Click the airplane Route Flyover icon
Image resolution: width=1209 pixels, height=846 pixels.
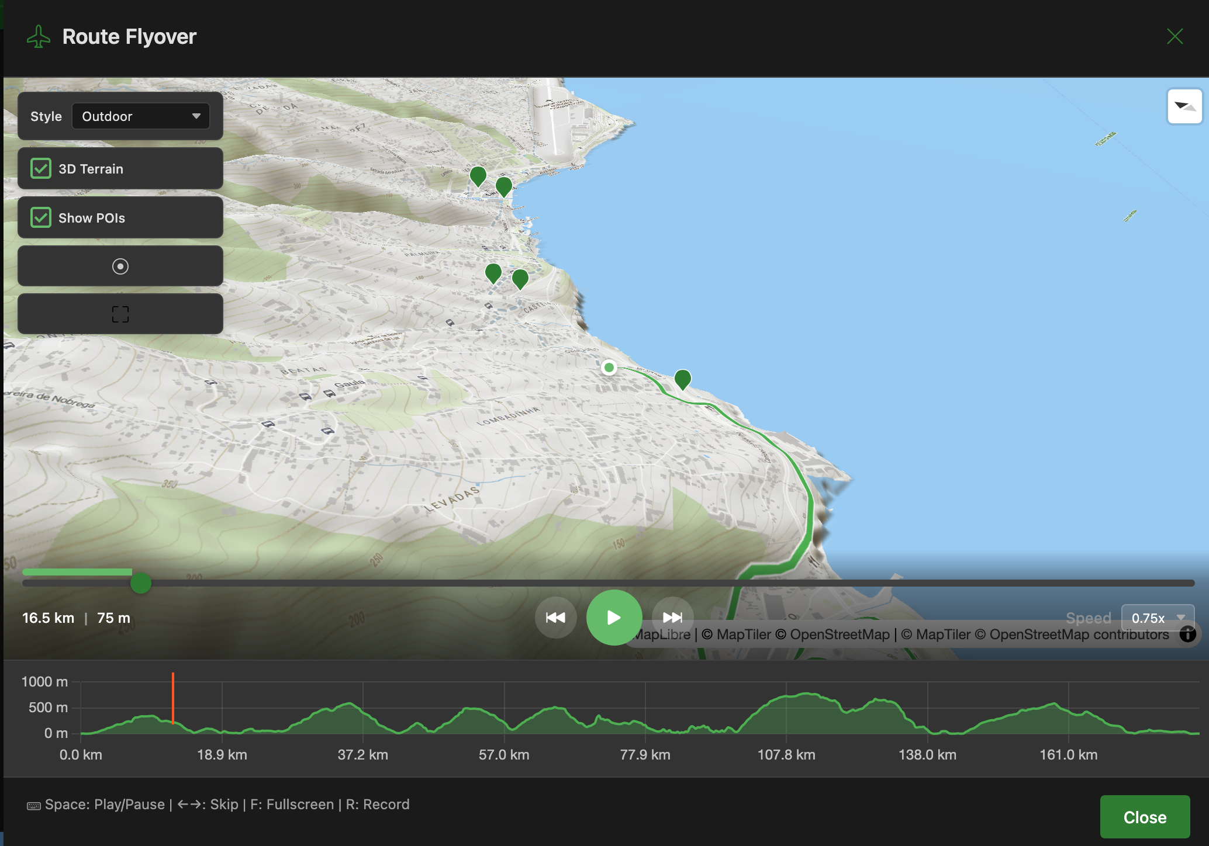pyautogui.click(x=38, y=36)
